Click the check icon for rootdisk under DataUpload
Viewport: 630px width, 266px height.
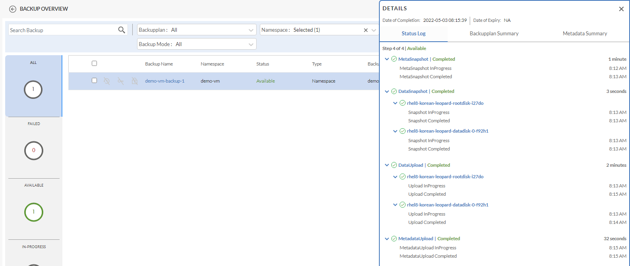click(x=402, y=177)
